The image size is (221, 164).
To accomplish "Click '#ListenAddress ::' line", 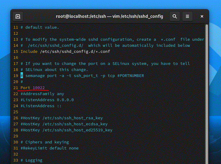I will point(41,106).
